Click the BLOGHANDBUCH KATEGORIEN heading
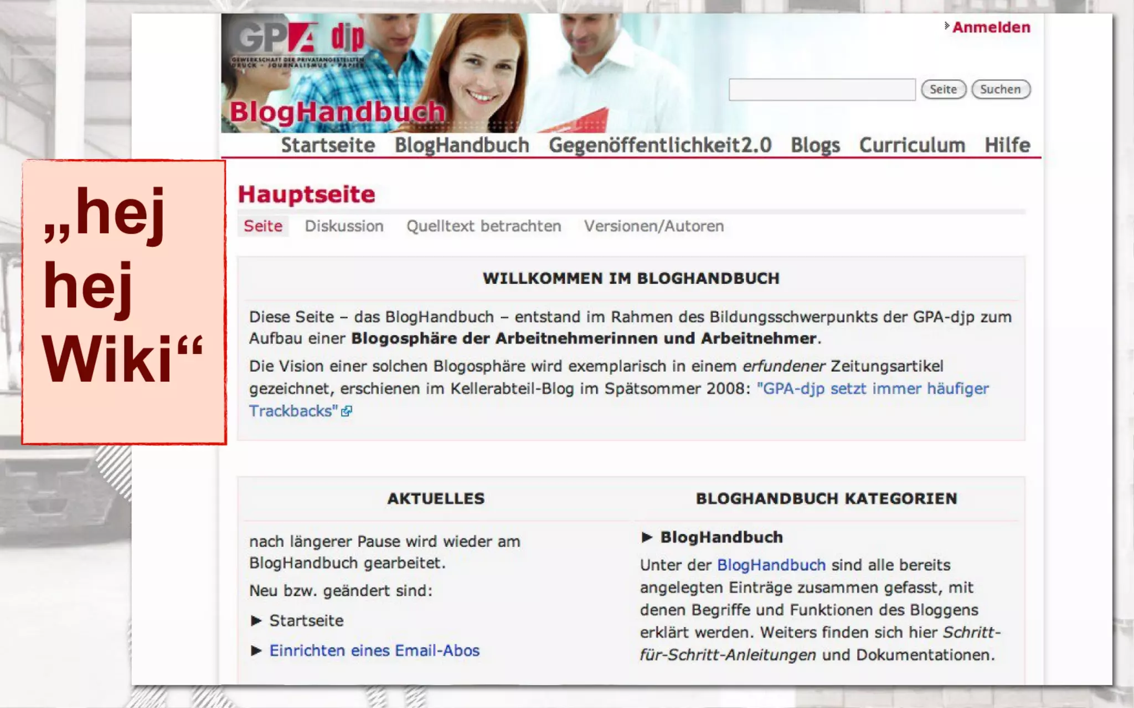1134x708 pixels. pyautogui.click(x=826, y=498)
